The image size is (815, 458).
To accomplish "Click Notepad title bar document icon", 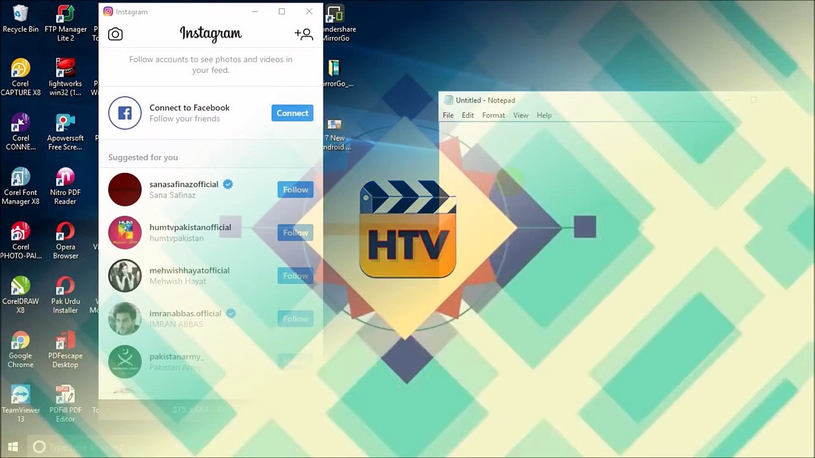I will pyautogui.click(x=448, y=101).
